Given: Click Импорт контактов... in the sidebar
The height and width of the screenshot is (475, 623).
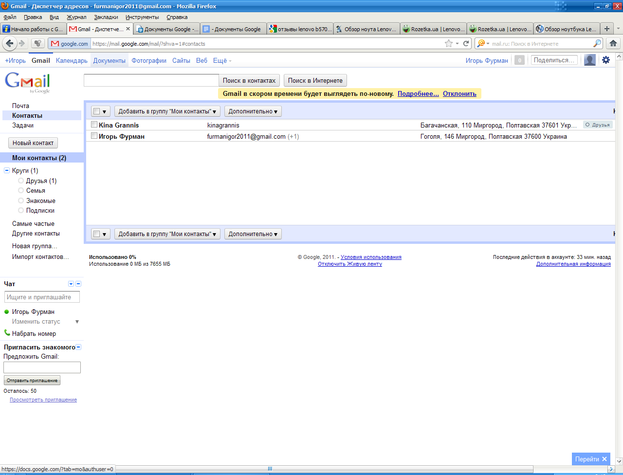Looking at the screenshot, I should coord(40,256).
